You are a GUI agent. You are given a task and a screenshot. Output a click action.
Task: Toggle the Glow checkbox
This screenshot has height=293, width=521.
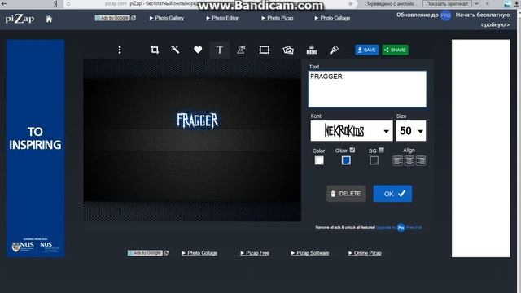tap(352, 150)
